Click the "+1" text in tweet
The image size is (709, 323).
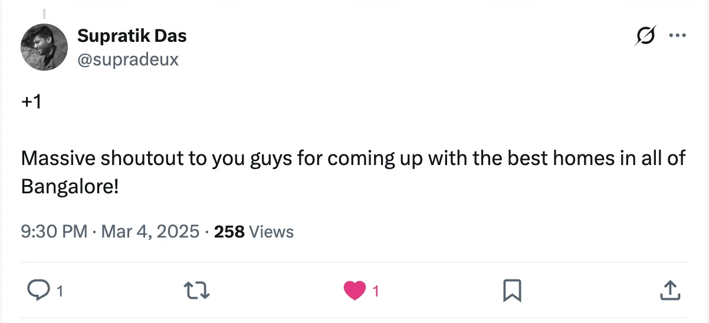click(31, 102)
